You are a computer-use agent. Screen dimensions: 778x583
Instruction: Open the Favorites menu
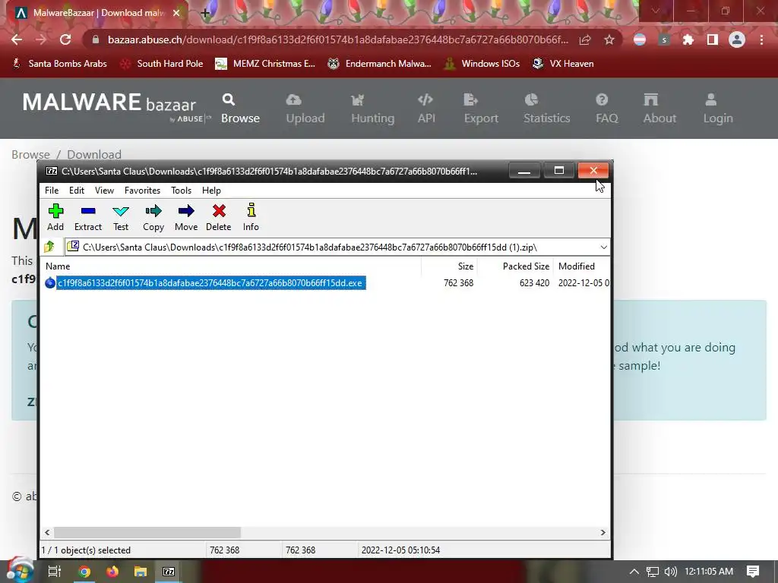tap(142, 191)
